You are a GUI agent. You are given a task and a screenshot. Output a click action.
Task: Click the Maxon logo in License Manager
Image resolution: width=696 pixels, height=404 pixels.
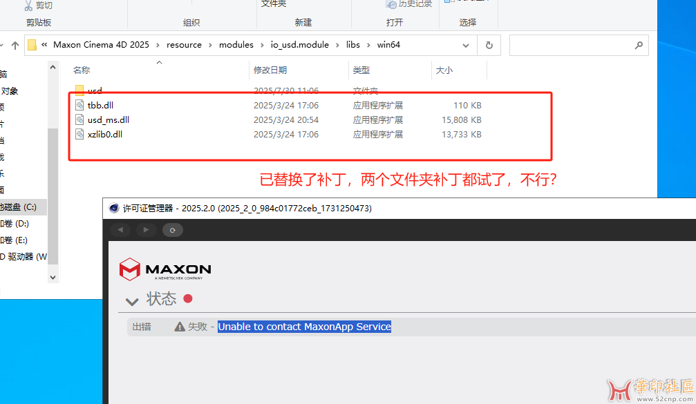[x=164, y=269]
